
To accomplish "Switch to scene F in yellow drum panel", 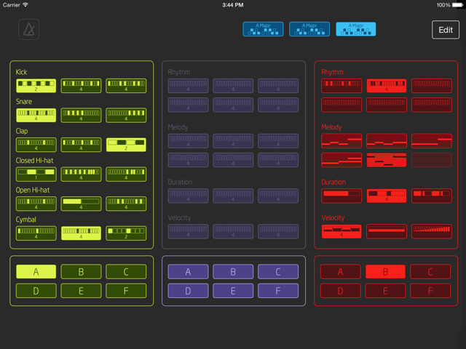I will pyautogui.click(x=126, y=291).
